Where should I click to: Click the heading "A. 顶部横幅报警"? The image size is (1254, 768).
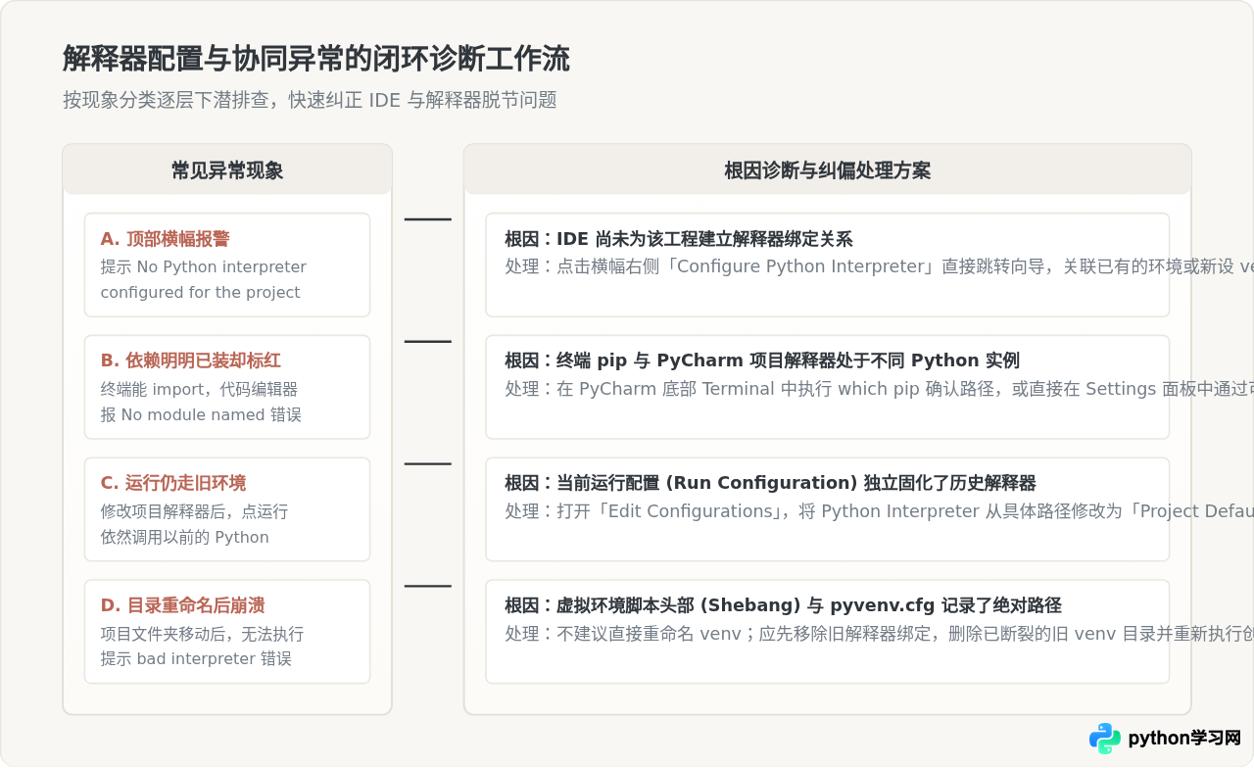[166, 239]
